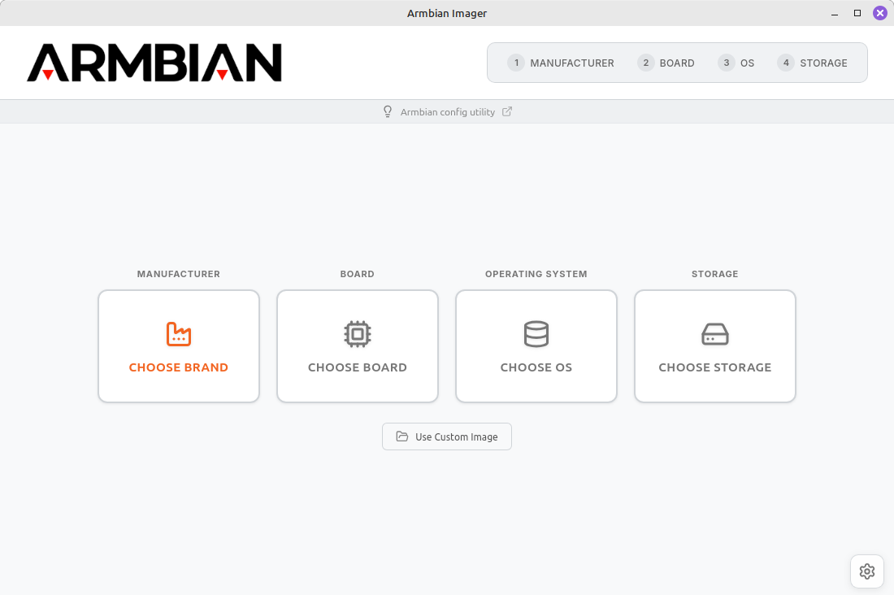Viewport: 894px width, 595px height.
Task: Click the external link icon beside Armbian config utility
Action: (507, 111)
